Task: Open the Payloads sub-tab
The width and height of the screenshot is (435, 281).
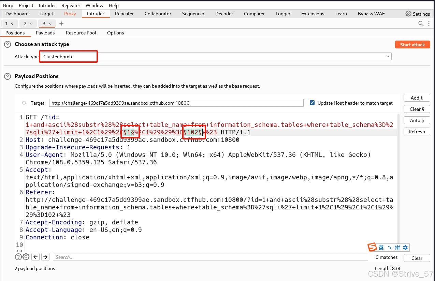Action: pos(45,33)
